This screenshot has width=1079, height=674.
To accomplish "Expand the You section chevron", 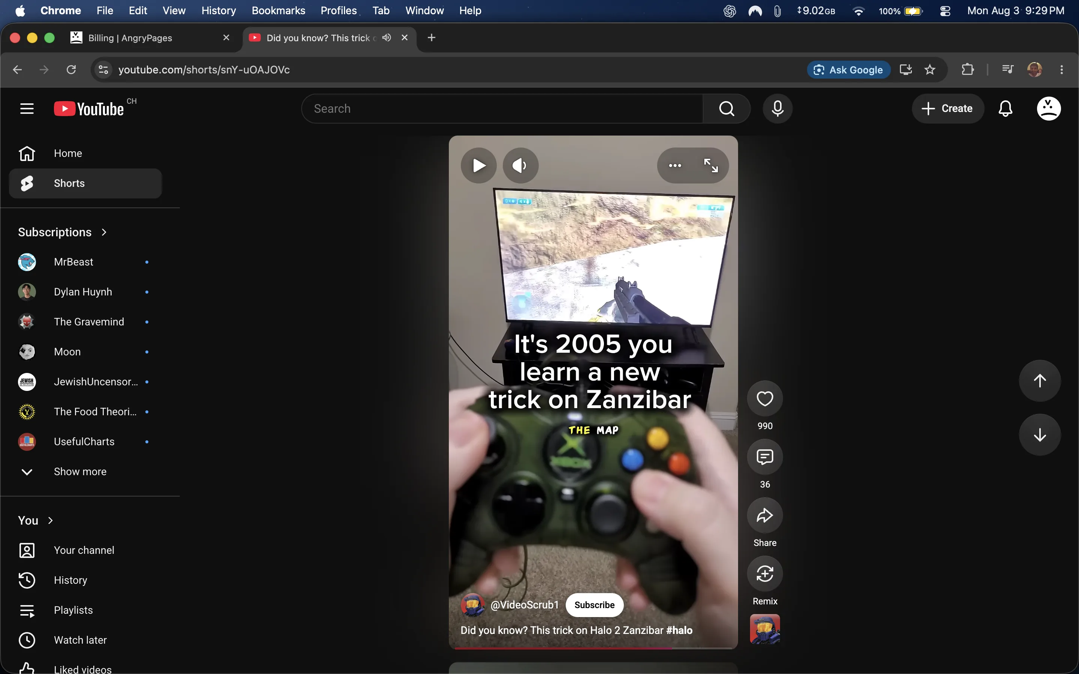I will 50,520.
